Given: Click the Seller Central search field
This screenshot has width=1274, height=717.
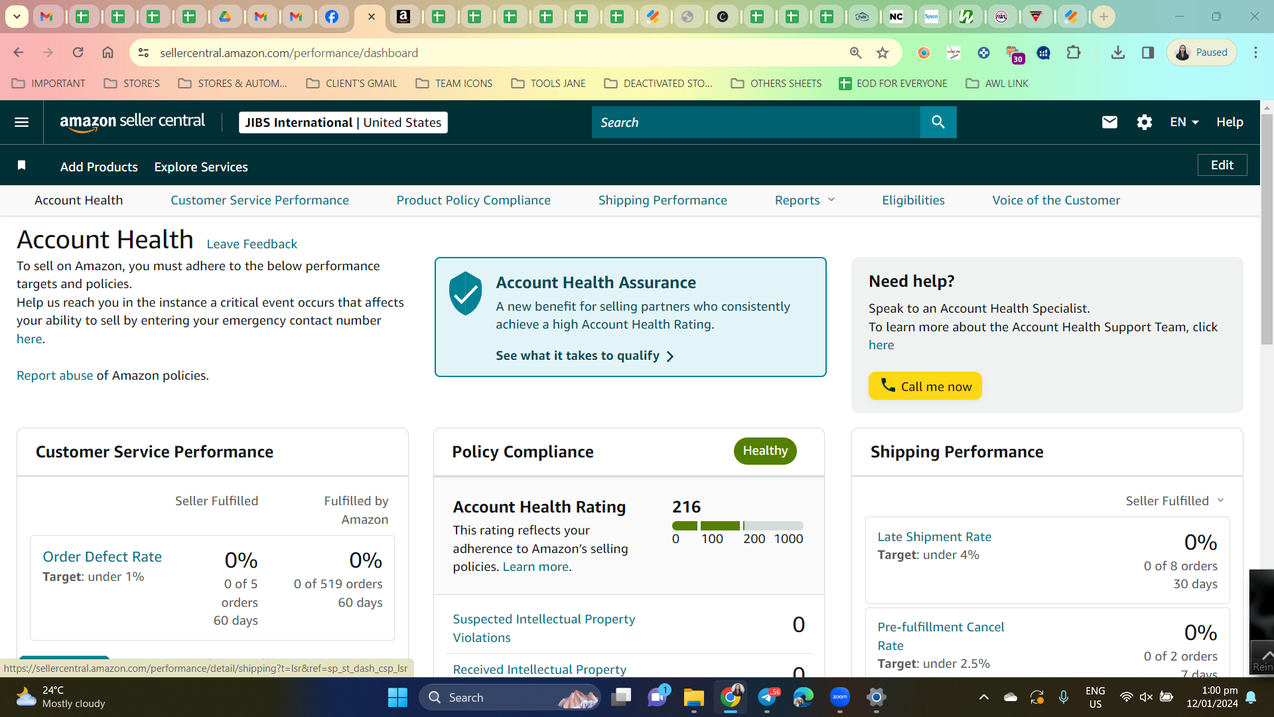Looking at the screenshot, I should (756, 122).
